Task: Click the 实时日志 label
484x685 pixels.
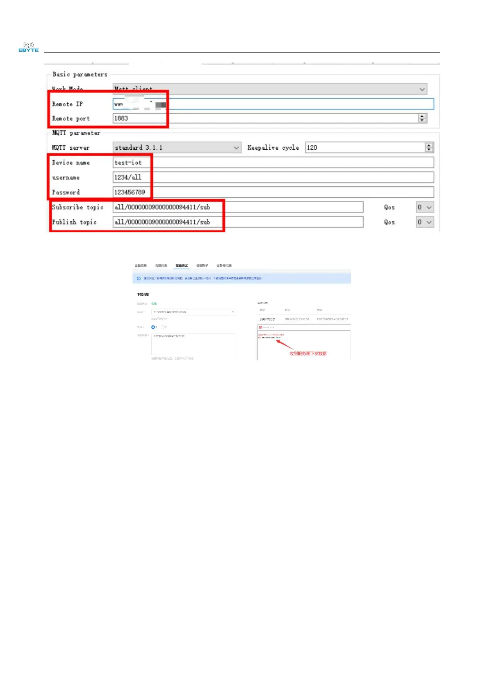Action: point(263,303)
